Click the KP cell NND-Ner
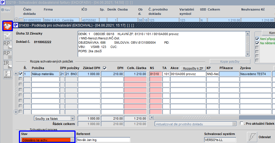This screenshot has width=275, height=143. [x=212, y=74]
